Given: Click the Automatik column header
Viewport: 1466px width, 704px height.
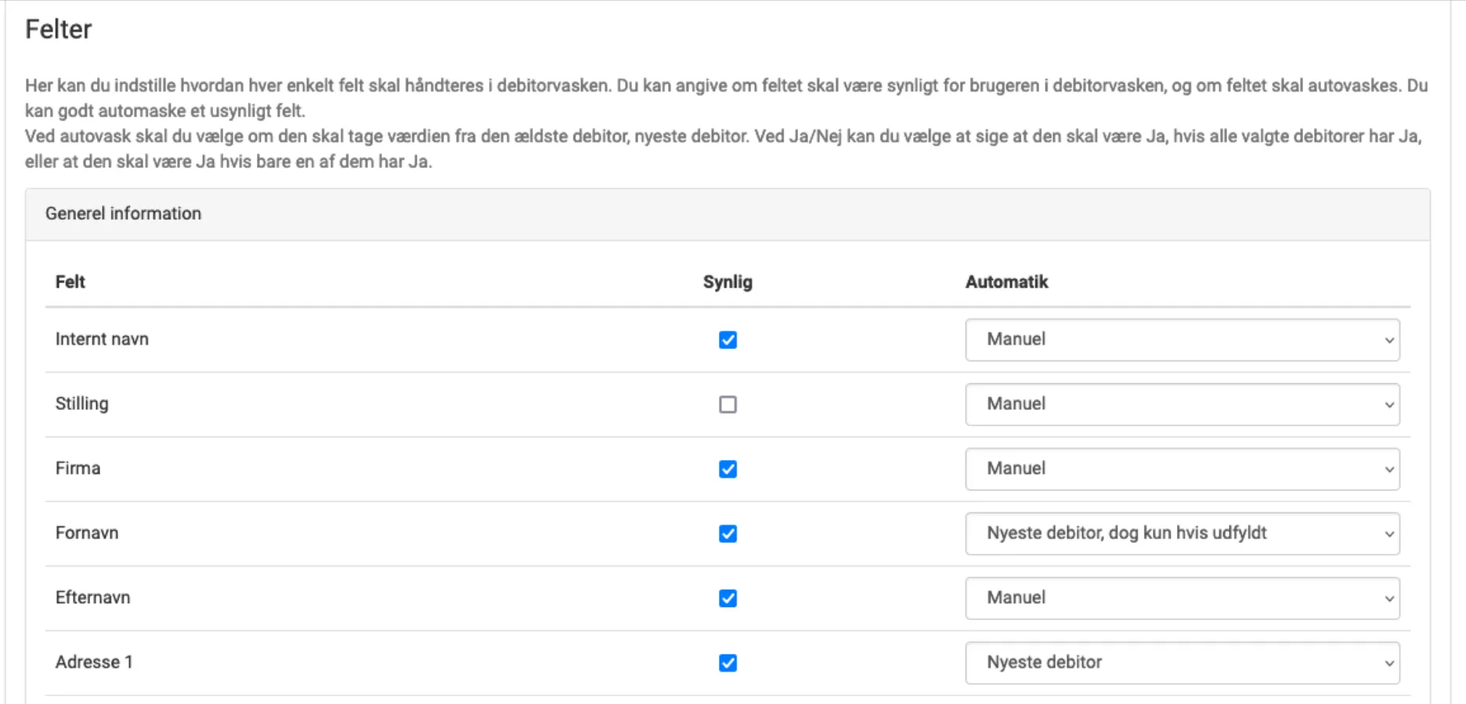Looking at the screenshot, I should pos(1006,282).
